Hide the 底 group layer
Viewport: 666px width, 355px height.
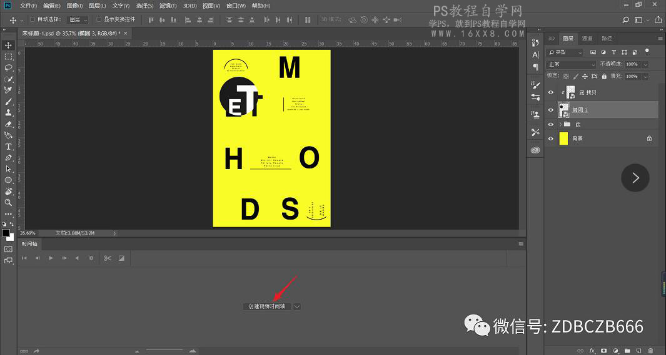(x=551, y=125)
